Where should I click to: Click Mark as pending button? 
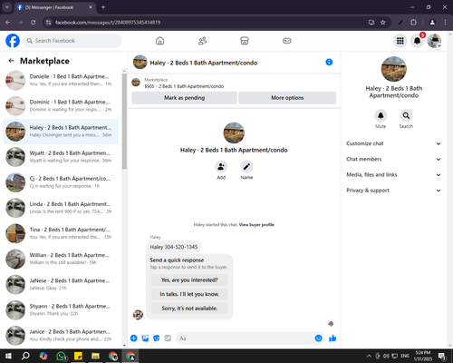[184, 98]
